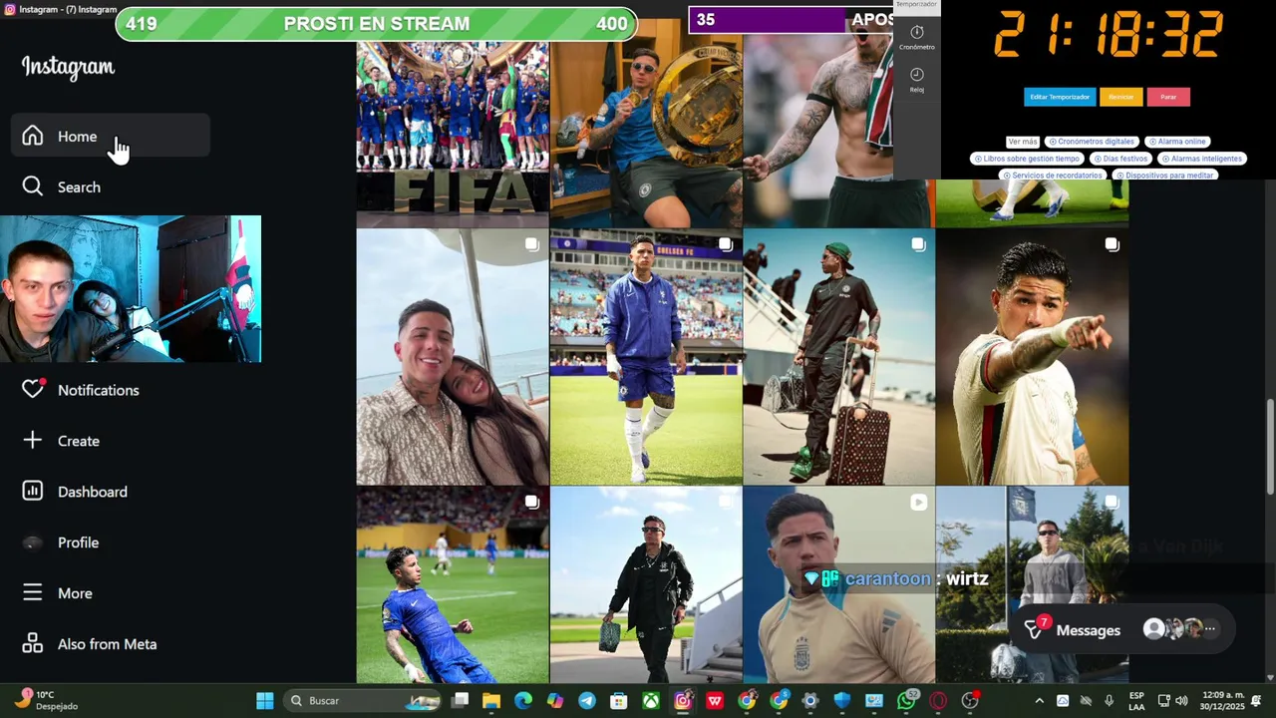Switch to Reloj in timer sidebar
Screen dimensions: 1276x718
pyautogui.click(x=917, y=81)
